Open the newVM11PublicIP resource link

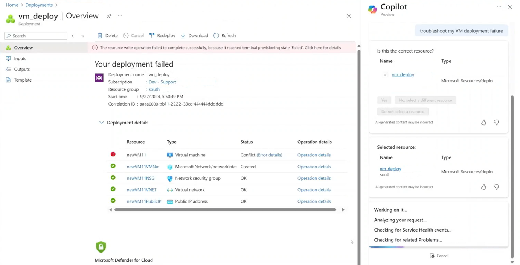pyautogui.click(x=144, y=201)
